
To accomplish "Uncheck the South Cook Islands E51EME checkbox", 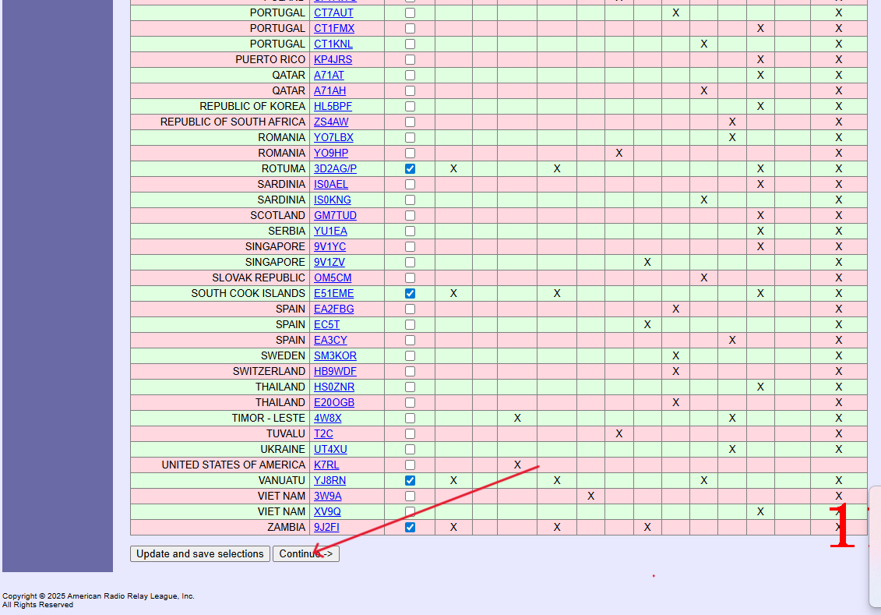I will [411, 293].
